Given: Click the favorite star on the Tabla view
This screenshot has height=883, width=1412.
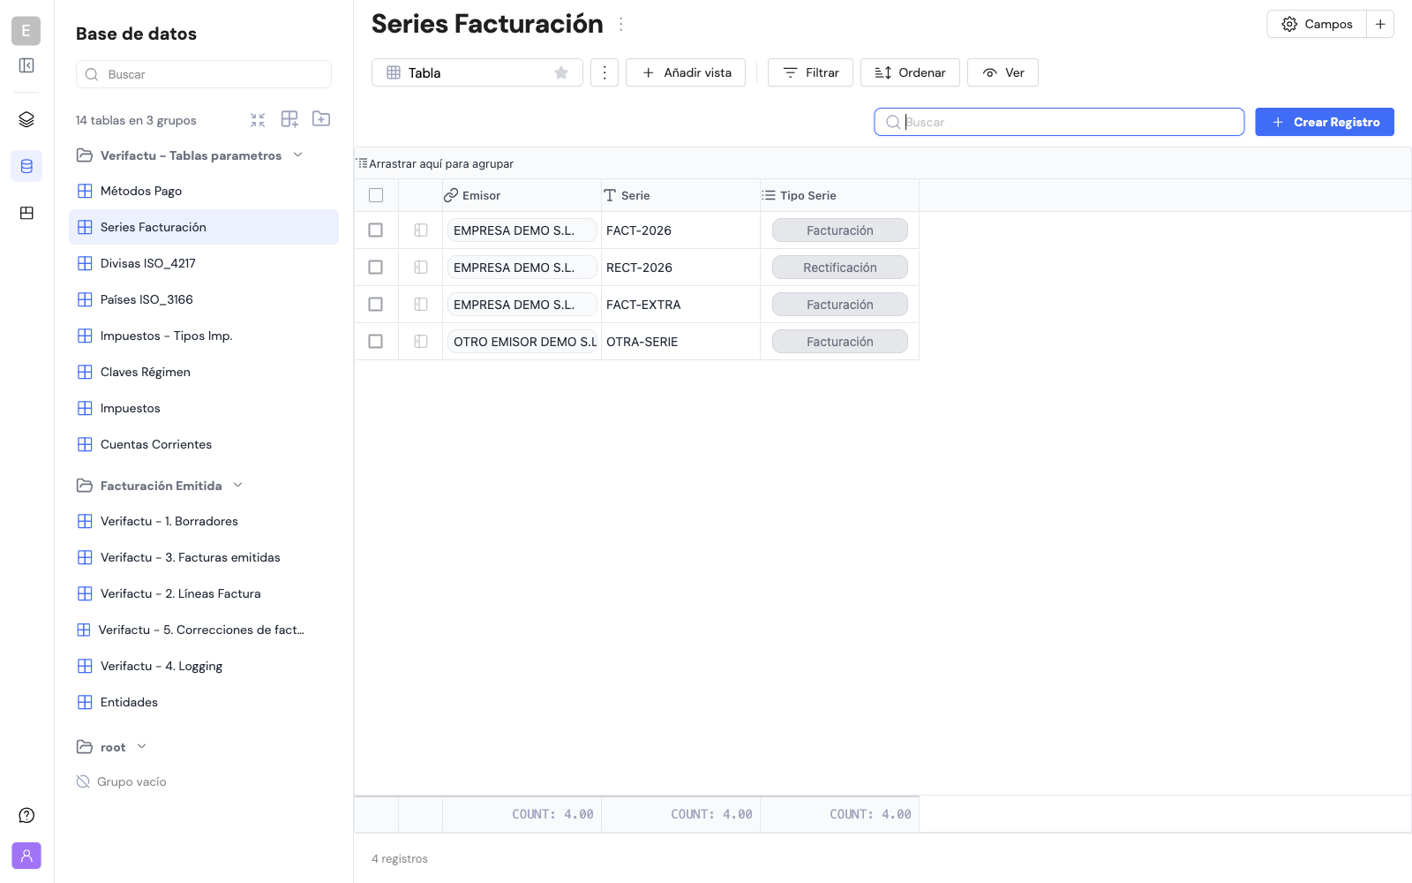Looking at the screenshot, I should pos(561,72).
